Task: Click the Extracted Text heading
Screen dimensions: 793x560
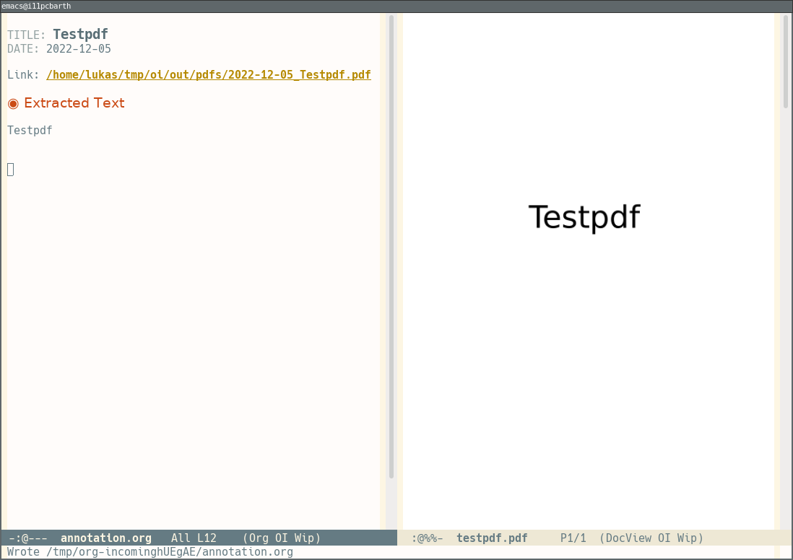Action: click(74, 103)
